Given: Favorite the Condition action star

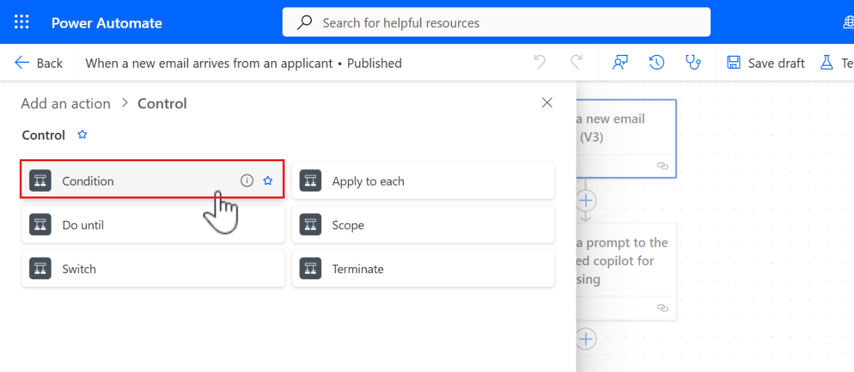Looking at the screenshot, I should tap(268, 181).
